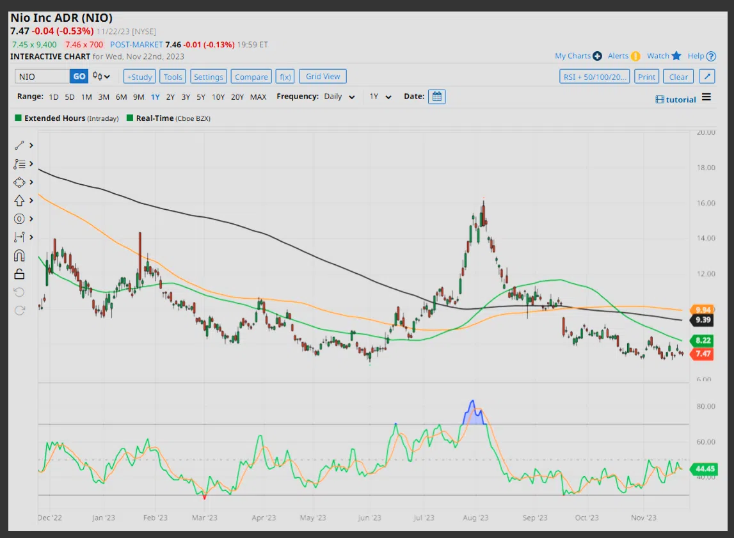This screenshot has height=538, width=734.
Task: Select the 1D range
Action: tap(54, 97)
